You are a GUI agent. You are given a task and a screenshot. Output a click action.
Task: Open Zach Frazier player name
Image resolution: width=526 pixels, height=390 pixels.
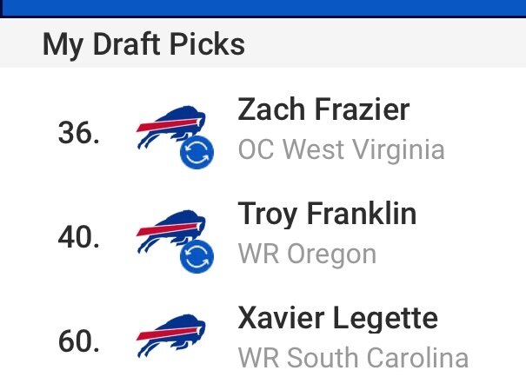pyautogui.click(x=323, y=109)
